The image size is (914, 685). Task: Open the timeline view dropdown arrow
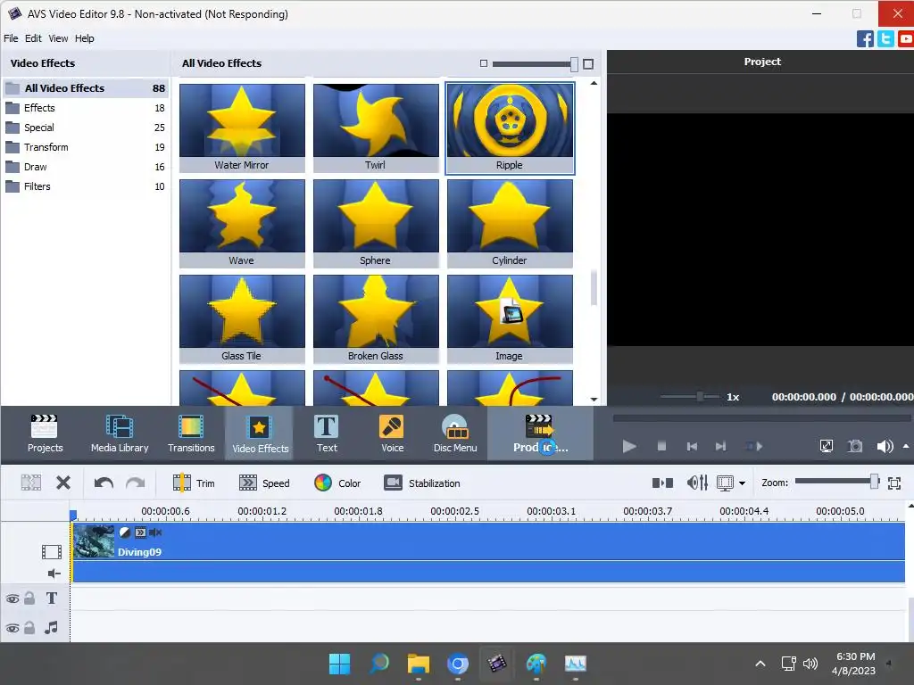tap(742, 483)
